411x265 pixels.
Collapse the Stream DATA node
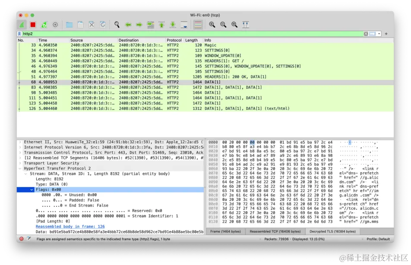tap(26, 174)
